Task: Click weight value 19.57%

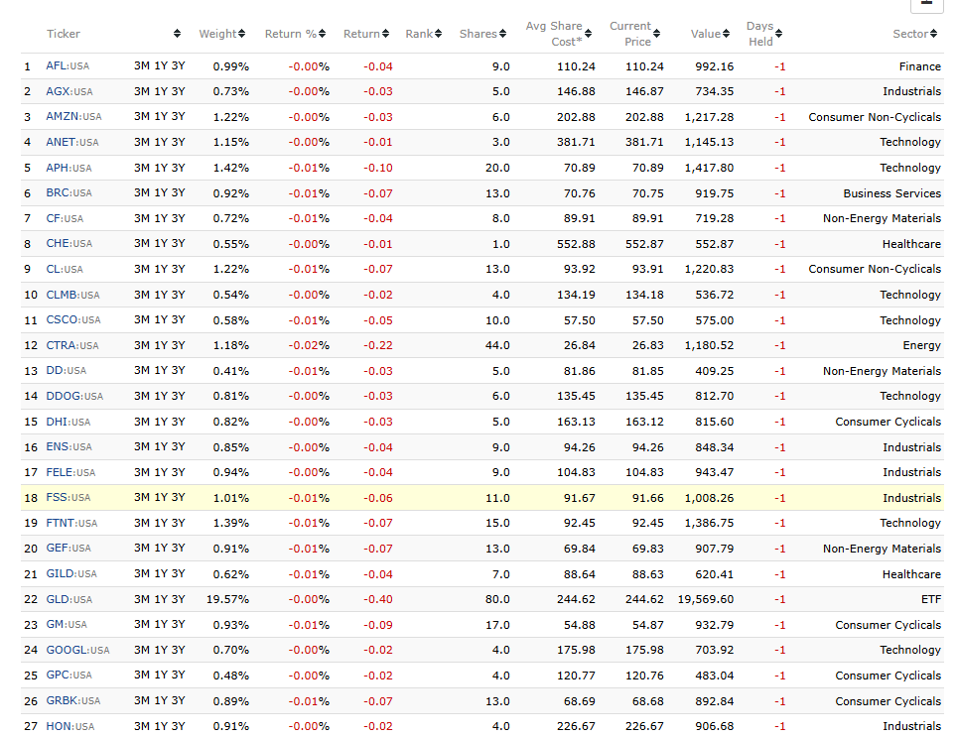Action: point(227,599)
